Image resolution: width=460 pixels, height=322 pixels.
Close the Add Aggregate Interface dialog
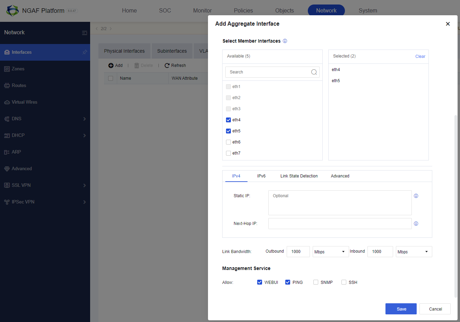tap(448, 24)
